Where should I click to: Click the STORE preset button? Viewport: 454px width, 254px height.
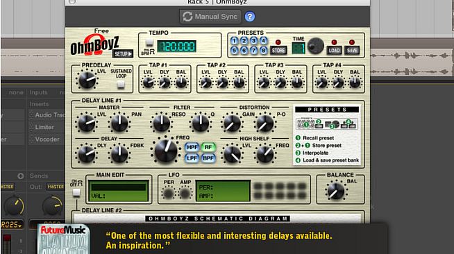coord(278,51)
